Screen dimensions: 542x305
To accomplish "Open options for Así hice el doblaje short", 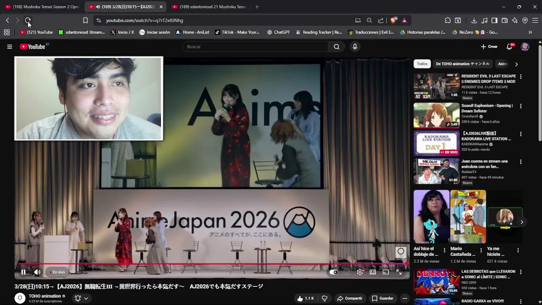I will (444, 250).
